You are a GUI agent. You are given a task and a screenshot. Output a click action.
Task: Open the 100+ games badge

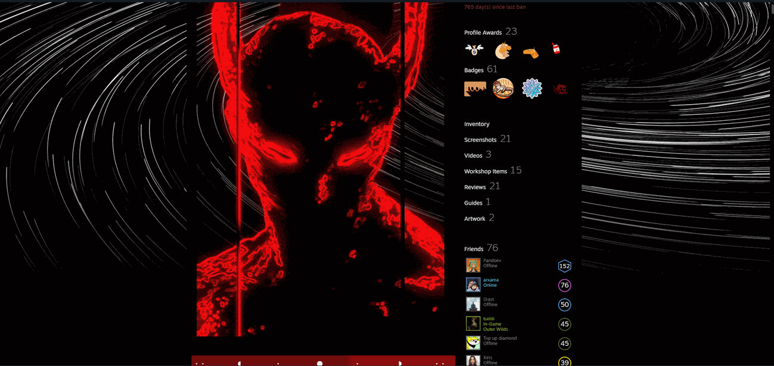tap(475, 89)
